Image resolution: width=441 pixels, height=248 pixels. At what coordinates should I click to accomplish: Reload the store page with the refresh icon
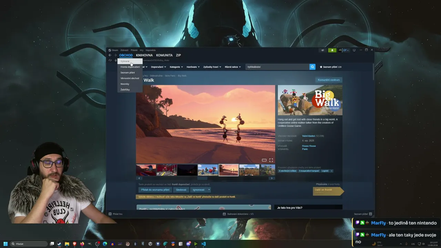click(x=110, y=60)
